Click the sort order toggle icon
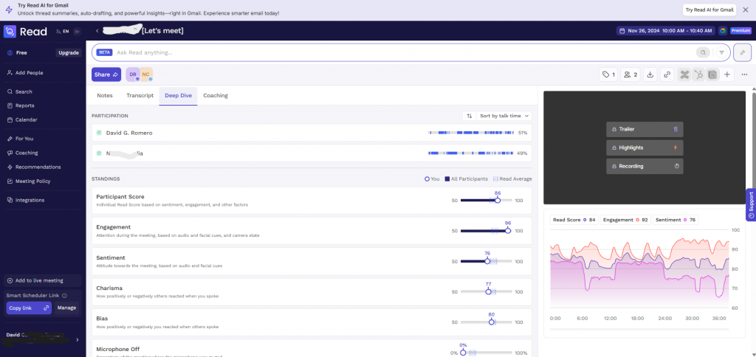756x357 pixels. pos(469,116)
